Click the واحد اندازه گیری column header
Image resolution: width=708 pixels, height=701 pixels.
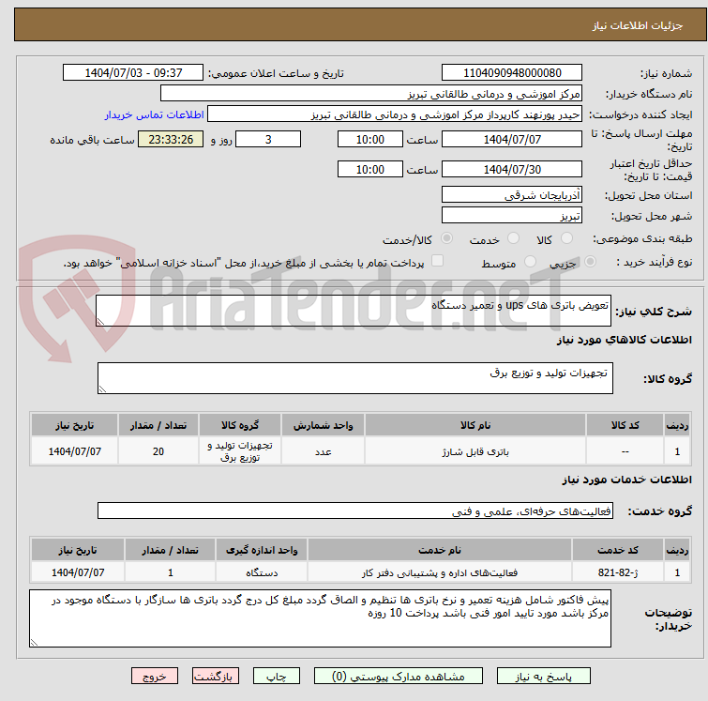pyautogui.click(x=262, y=550)
